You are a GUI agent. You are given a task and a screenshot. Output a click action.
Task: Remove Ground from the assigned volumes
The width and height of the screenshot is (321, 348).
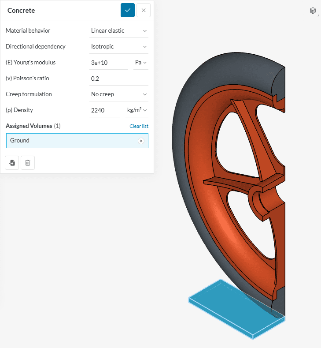(141, 141)
